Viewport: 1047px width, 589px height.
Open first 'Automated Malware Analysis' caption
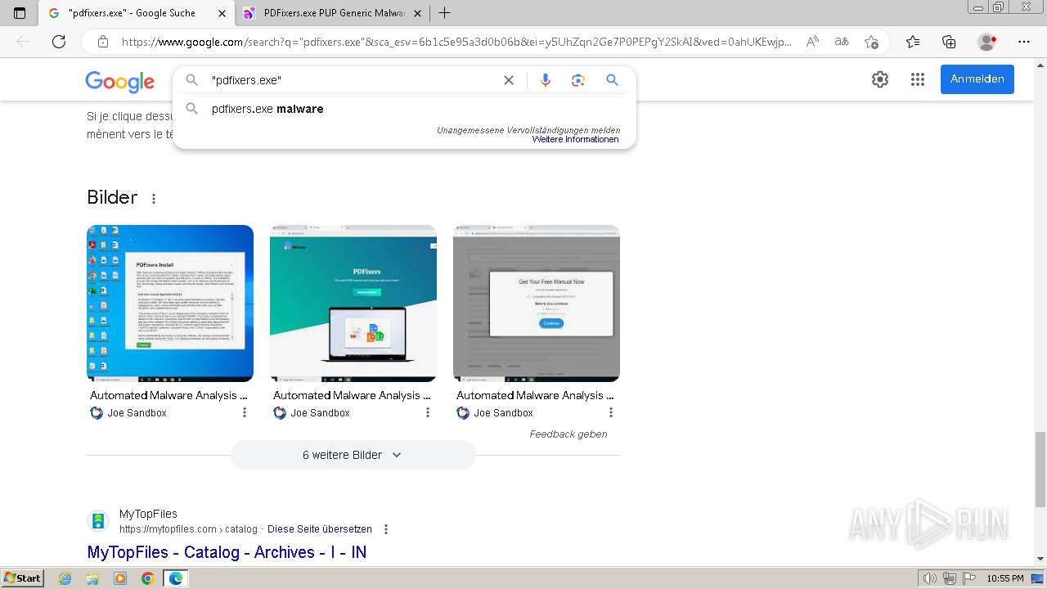169,395
